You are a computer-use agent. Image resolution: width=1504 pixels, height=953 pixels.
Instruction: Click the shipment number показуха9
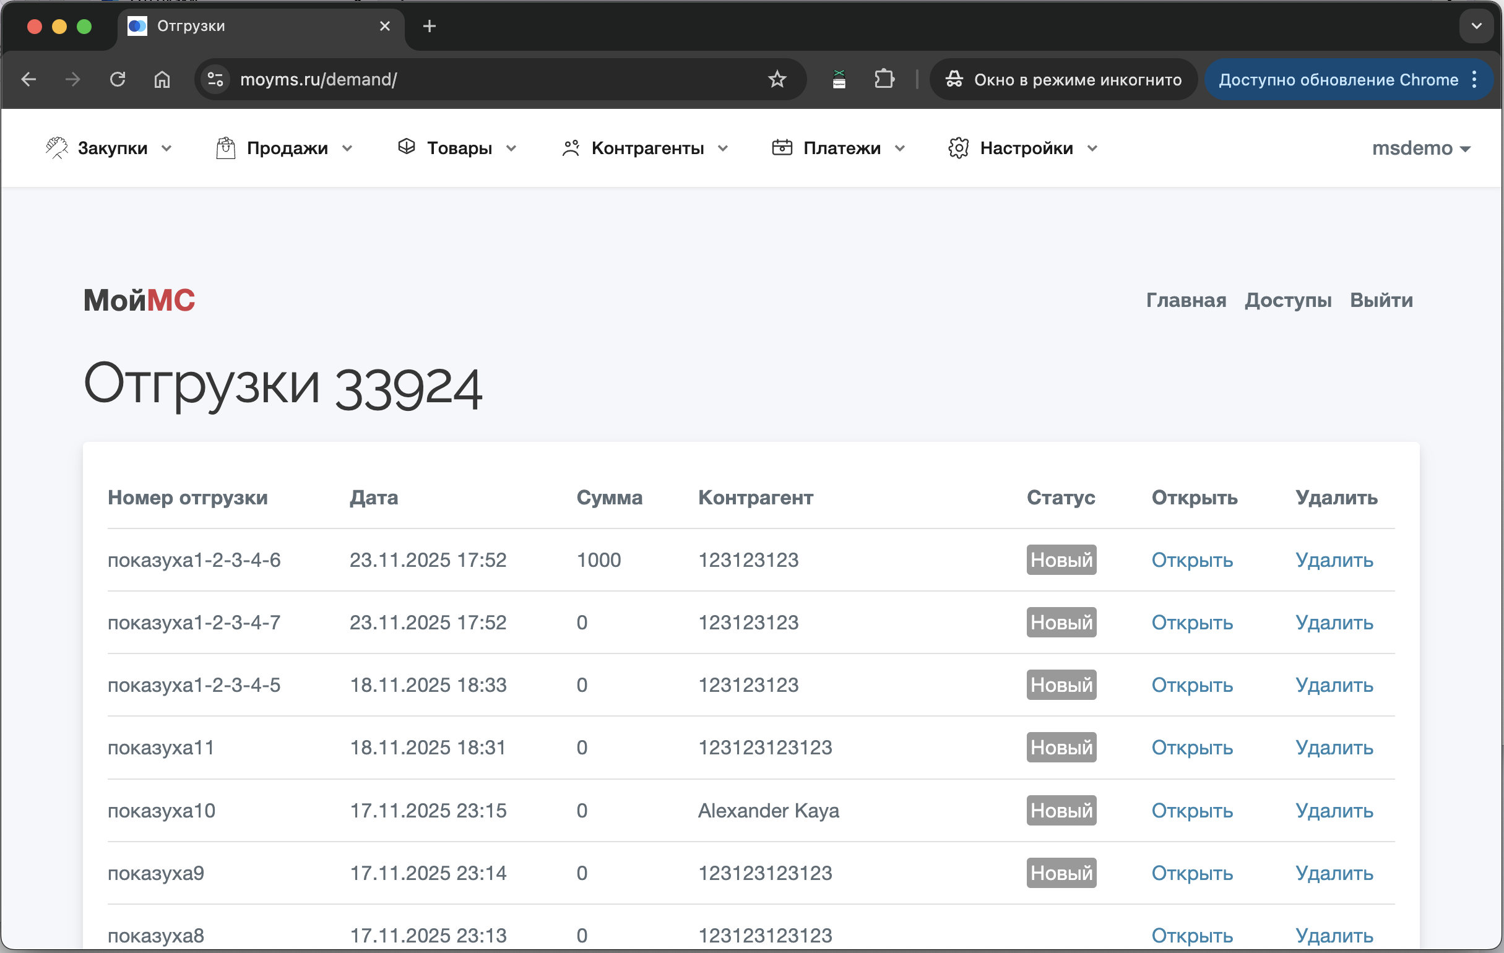155,873
